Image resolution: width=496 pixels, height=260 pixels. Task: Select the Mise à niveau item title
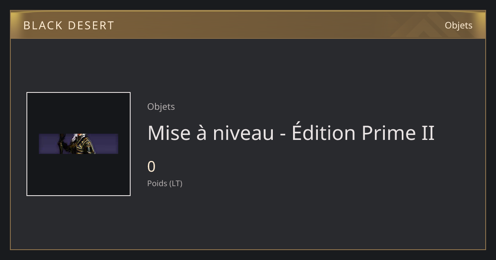[x=291, y=133]
